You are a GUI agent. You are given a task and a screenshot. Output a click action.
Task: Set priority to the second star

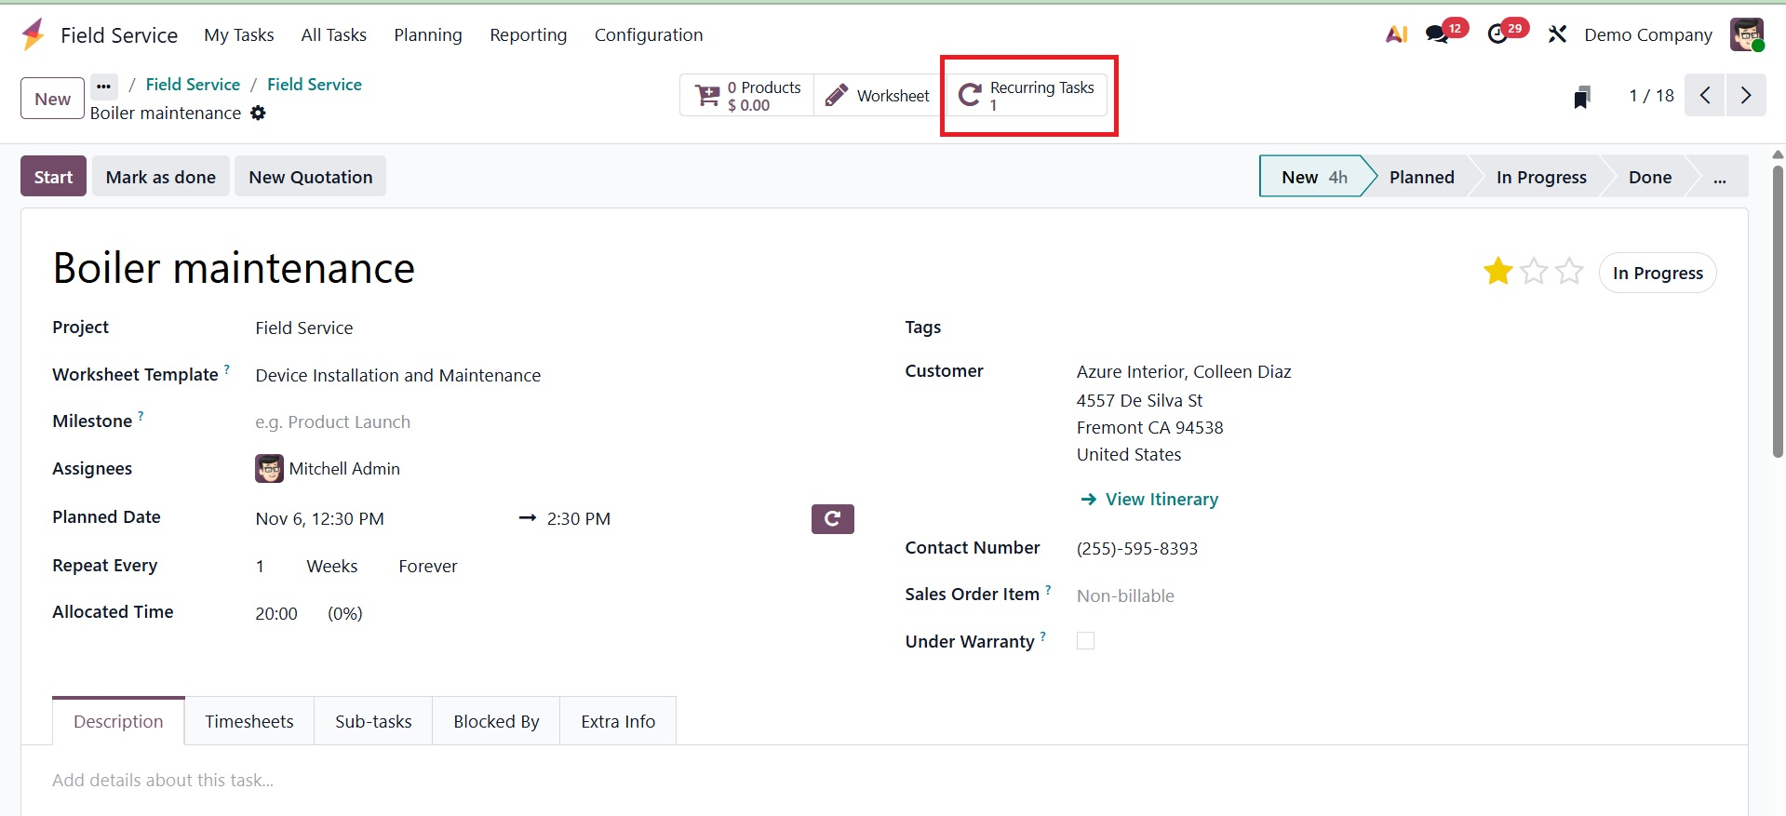click(1534, 272)
